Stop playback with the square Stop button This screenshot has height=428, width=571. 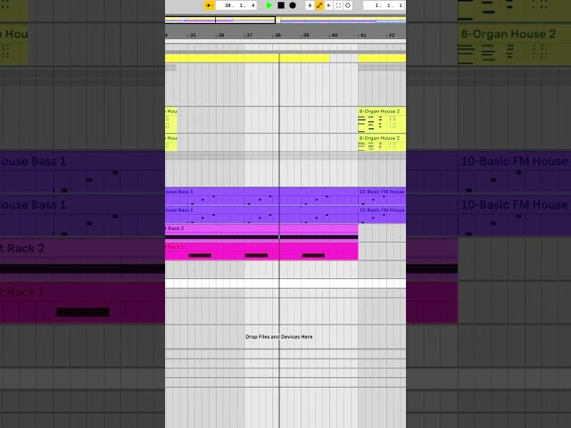coord(281,5)
